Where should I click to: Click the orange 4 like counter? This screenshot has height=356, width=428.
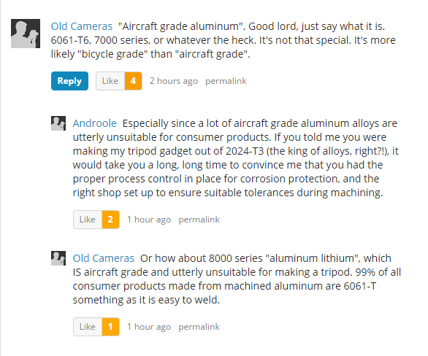point(133,81)
